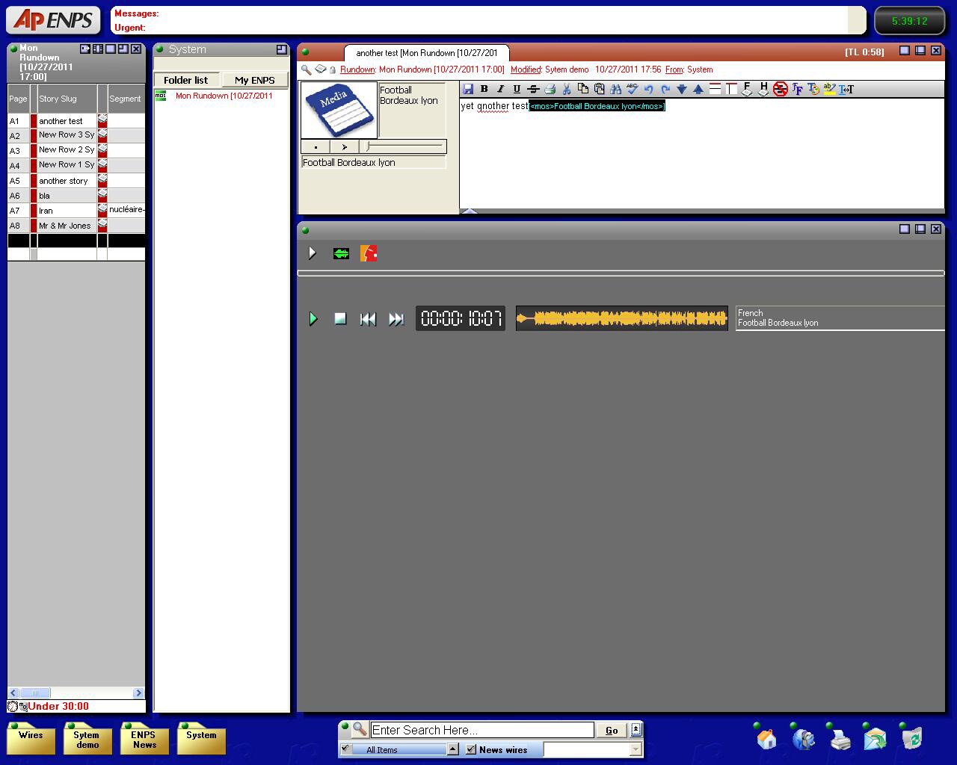957x765 pixels.
Task: Click the Print icon in story toolbar
Action: (550, 89)
